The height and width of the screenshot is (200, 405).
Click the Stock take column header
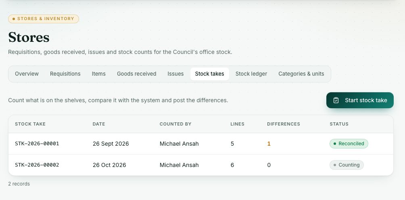(30, 124)
